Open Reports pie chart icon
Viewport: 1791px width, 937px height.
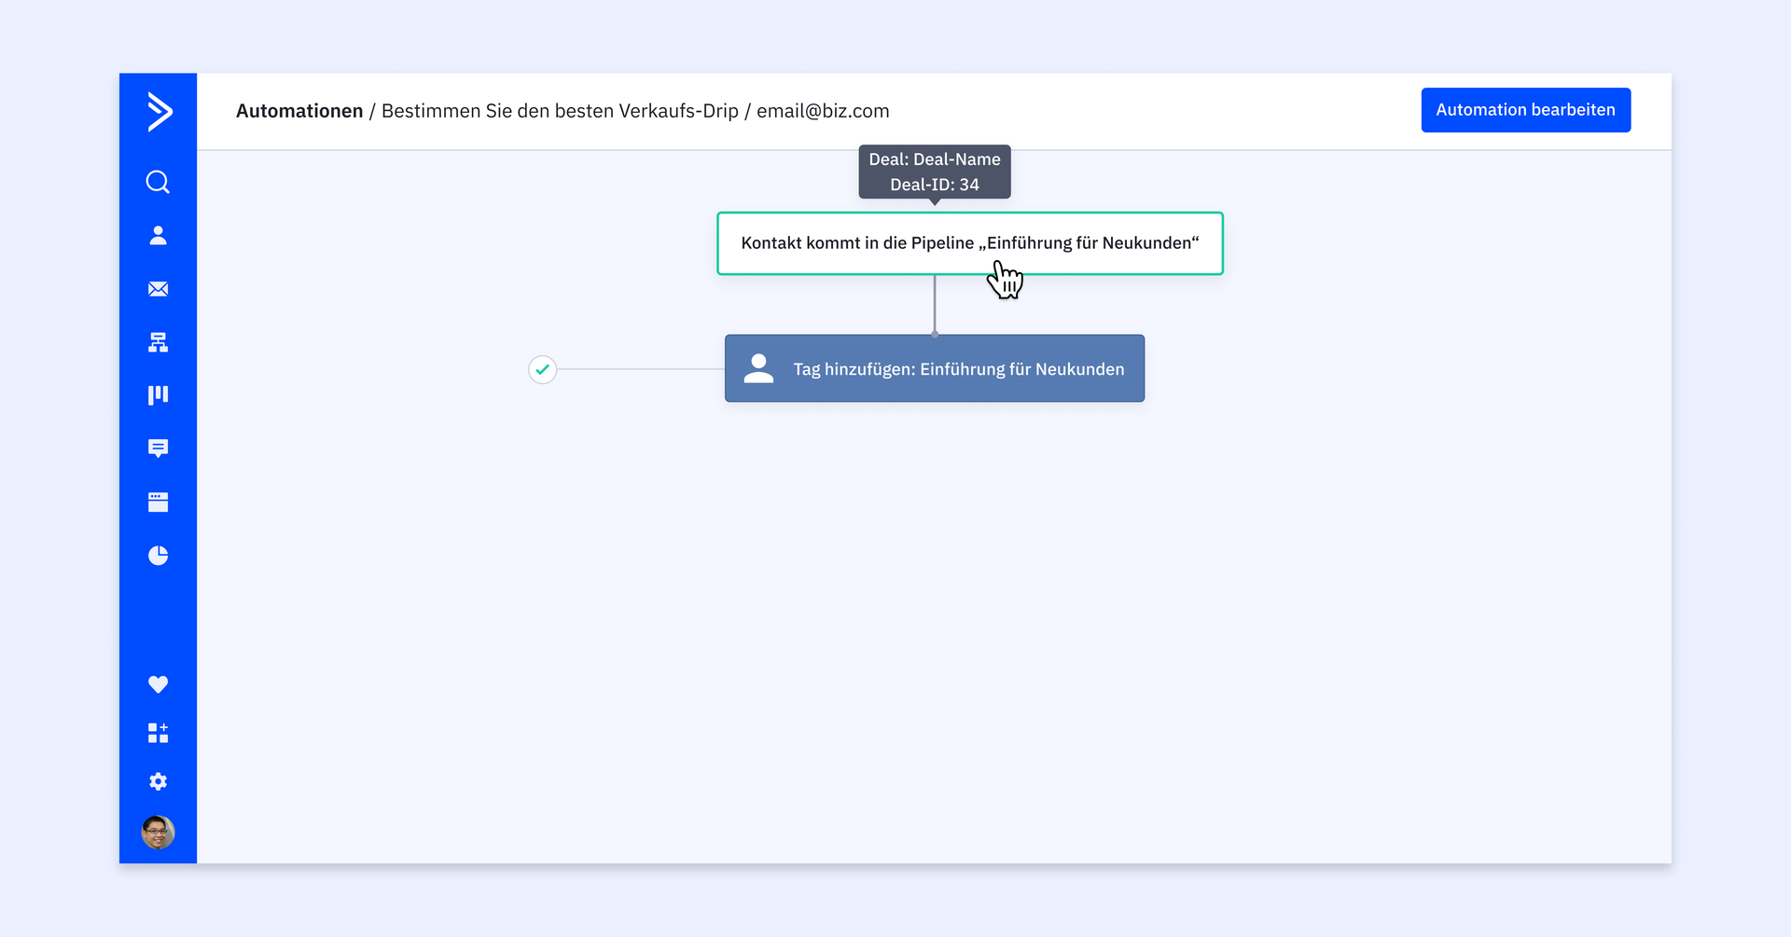pyautogui.click(x=158, y=556)
